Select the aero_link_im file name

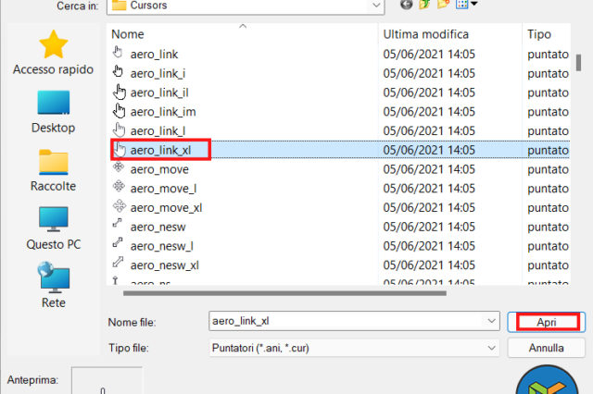tap(163, 112)
